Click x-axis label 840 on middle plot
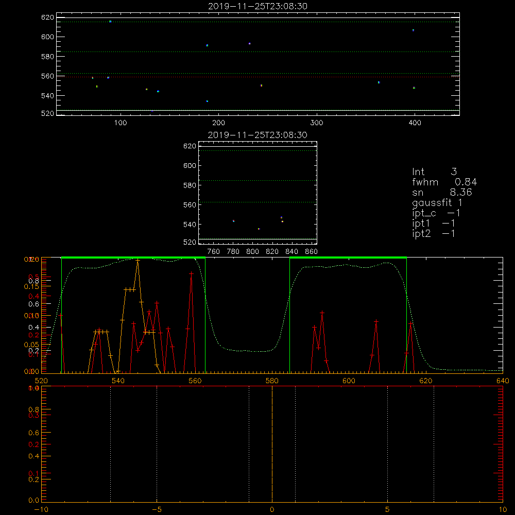Viewport: 515px width, 515px height. (x=291, y=252)
